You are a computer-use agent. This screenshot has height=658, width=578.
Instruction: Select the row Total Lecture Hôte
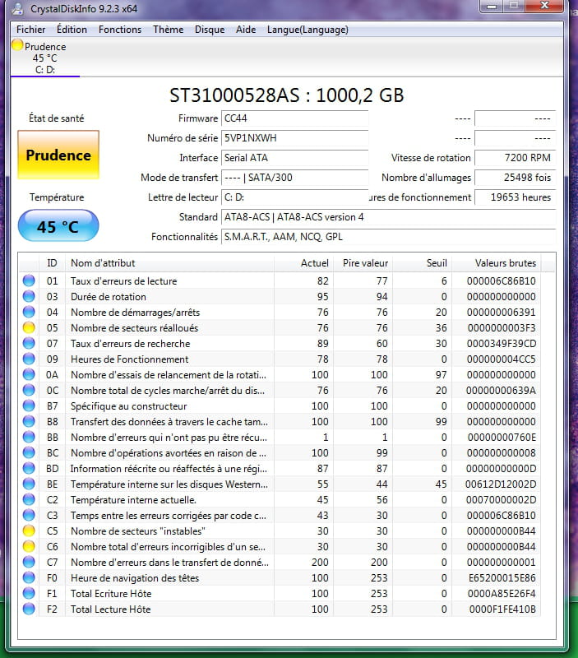click(x=280, y=609)
